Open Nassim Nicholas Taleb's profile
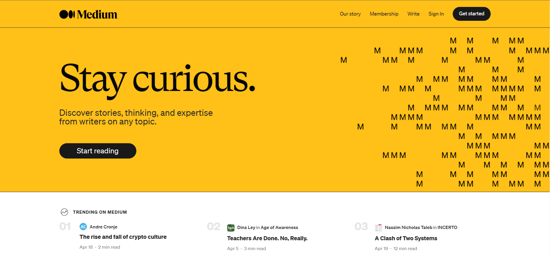Screen dimensions: 550x257 click(x=408, y=228)
